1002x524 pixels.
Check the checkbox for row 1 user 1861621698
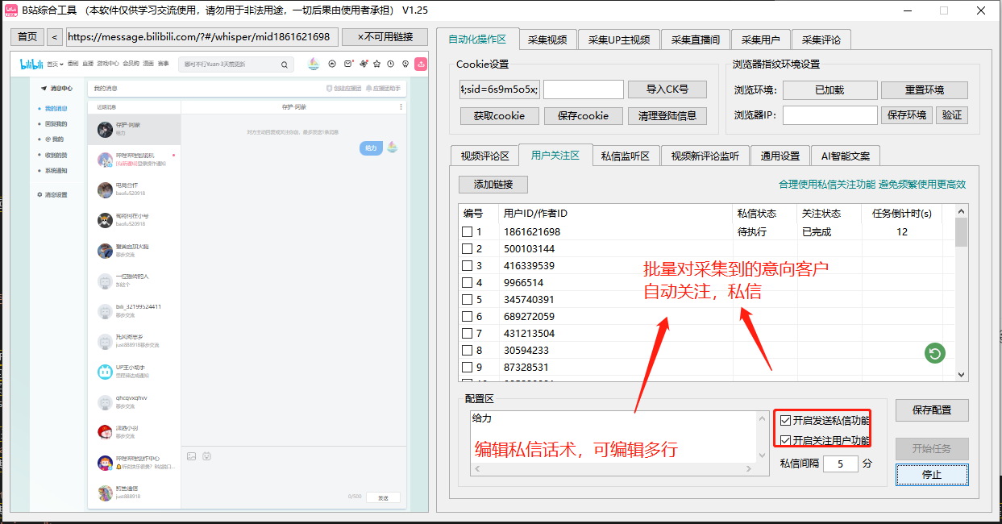coord(465,231)
